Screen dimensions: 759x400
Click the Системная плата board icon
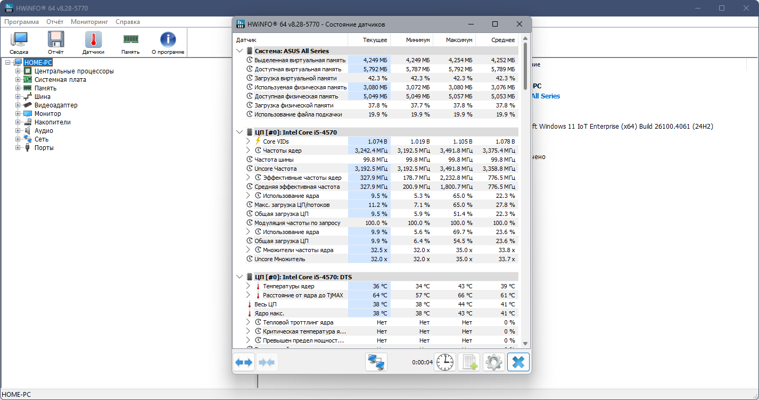tap(28, 80)
